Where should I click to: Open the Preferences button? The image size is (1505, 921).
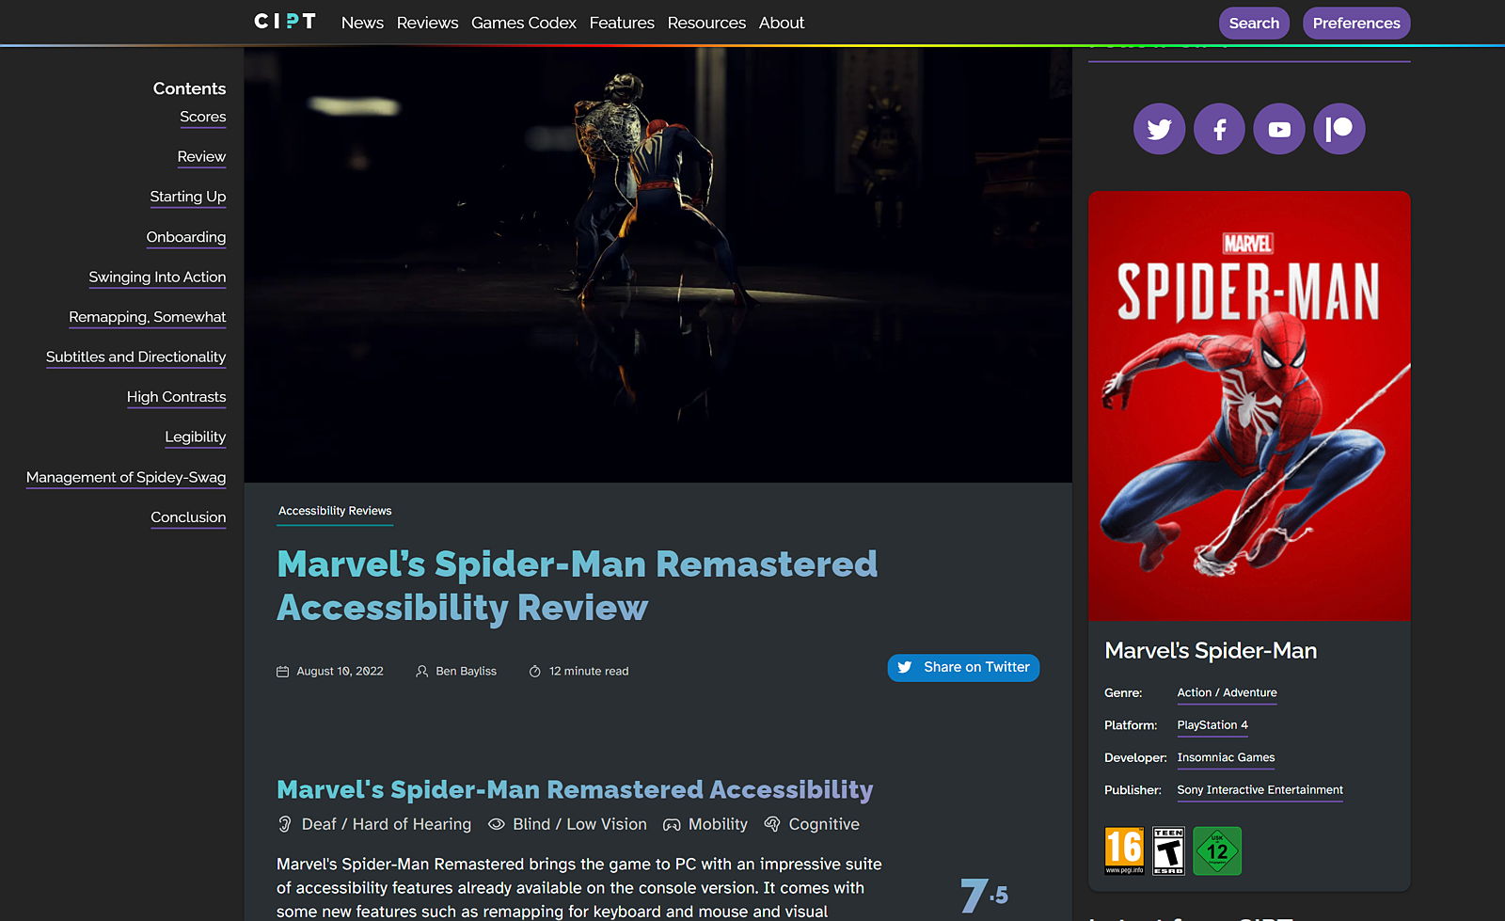tap(1356, 23)
